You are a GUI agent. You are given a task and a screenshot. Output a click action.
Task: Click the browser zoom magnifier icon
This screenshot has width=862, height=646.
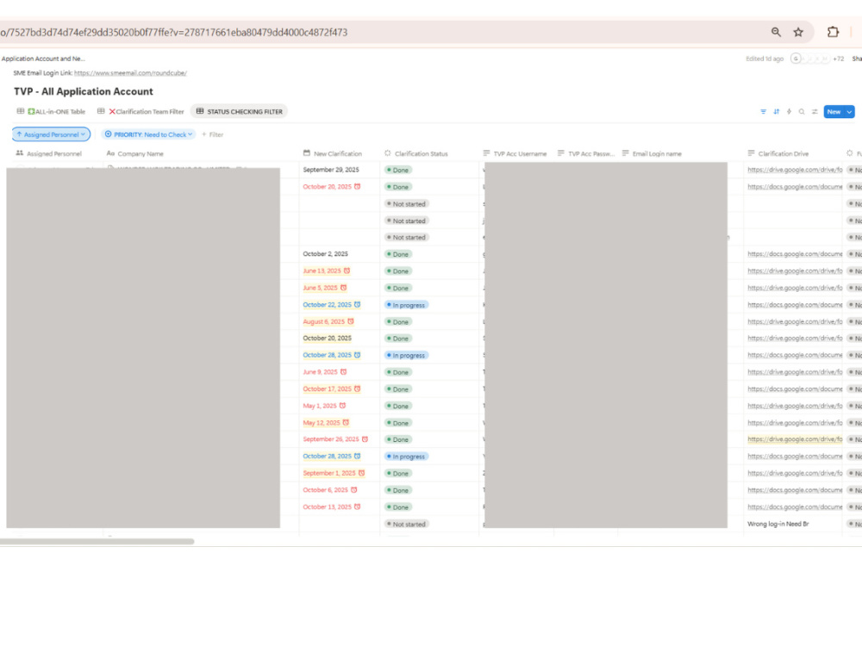pos(776,32)
